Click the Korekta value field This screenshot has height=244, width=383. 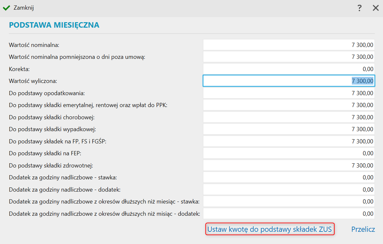pos(289,69)
